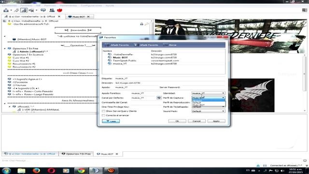Open emoticon picker beside chat input

[305, 160]
